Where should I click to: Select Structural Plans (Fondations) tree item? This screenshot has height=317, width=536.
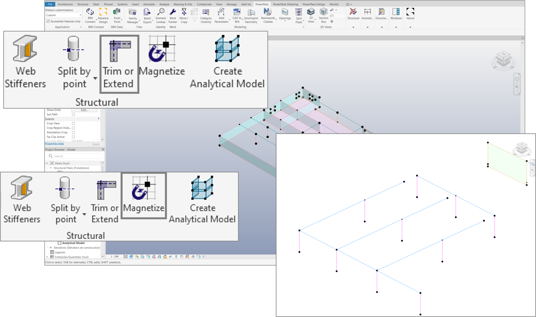tap(71, 168)
